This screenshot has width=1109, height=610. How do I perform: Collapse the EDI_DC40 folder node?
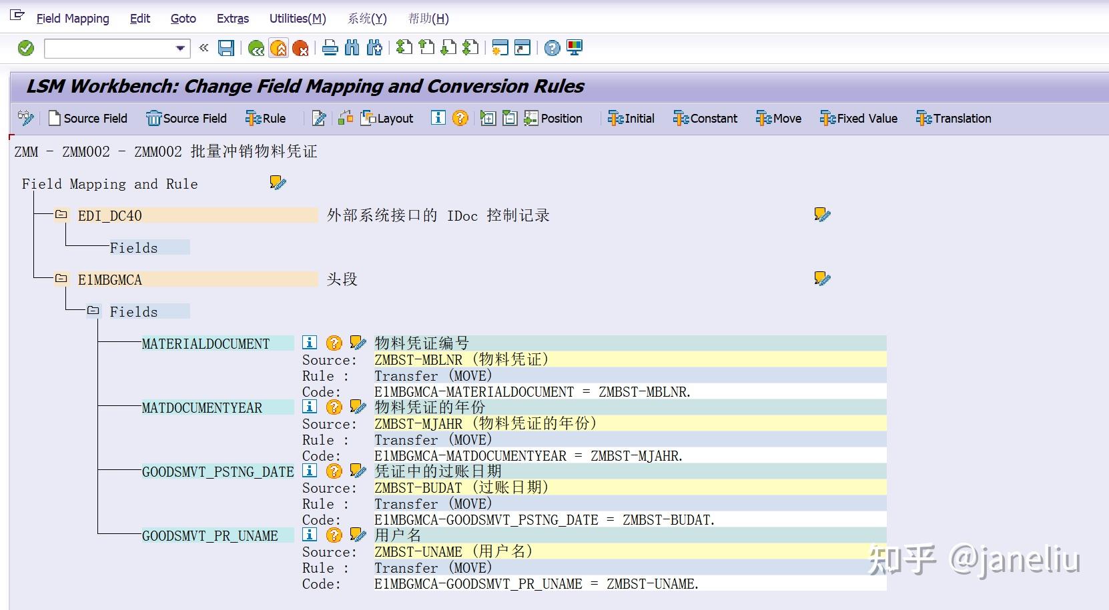(x=61, y=215)
